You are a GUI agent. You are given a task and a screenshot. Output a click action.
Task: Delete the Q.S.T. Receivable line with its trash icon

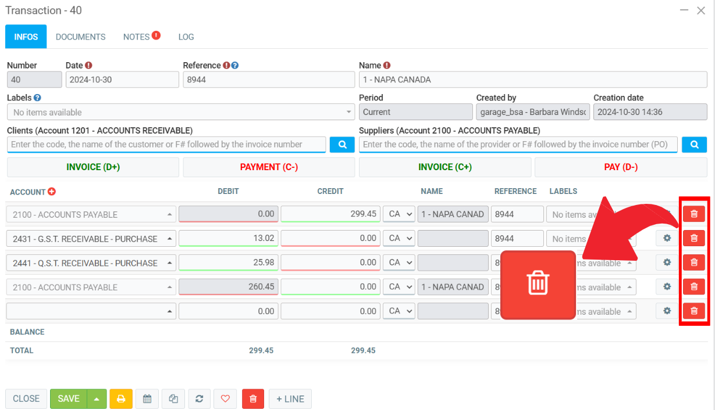coord(693,262)
